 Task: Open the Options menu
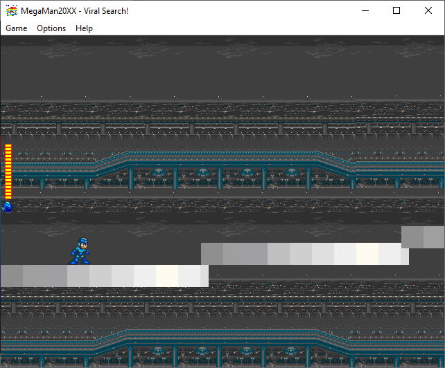(51, 28)
